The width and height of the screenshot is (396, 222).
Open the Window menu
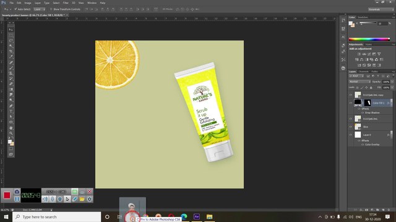point(92,2)
